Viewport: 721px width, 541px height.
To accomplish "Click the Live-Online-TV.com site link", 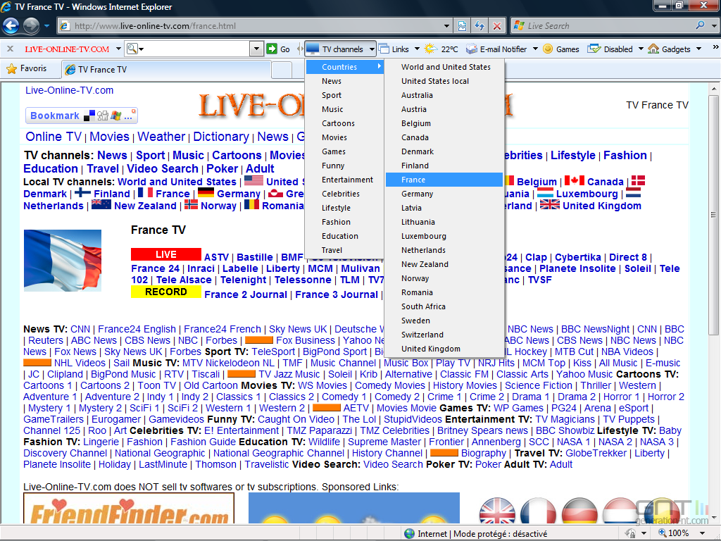I will coord(70,90).
